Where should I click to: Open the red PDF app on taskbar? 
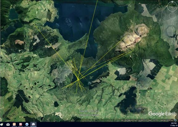point(21,125)
